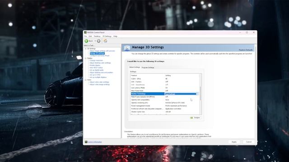Viewport: 289px width, 162px height.
Task: Select Manage 3D settings in task tree
Action: [x=97, y=53]
